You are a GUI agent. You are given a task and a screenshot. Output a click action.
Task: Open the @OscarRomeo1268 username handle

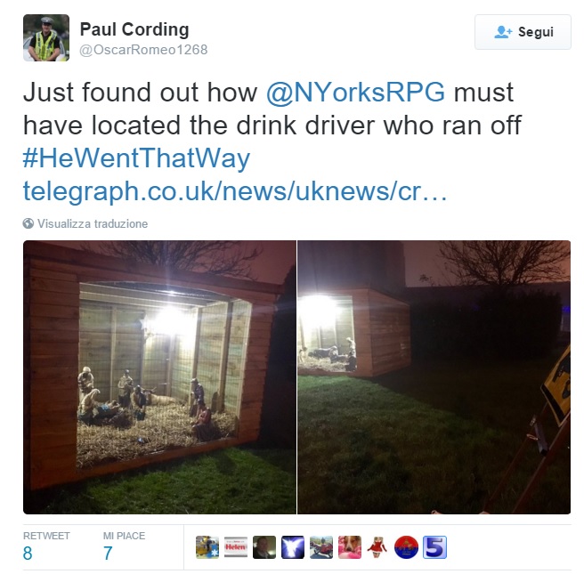point(143,50)
